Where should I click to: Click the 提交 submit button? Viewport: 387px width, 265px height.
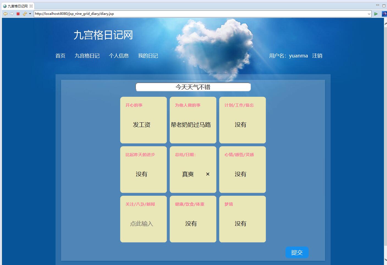click(297, 252)
